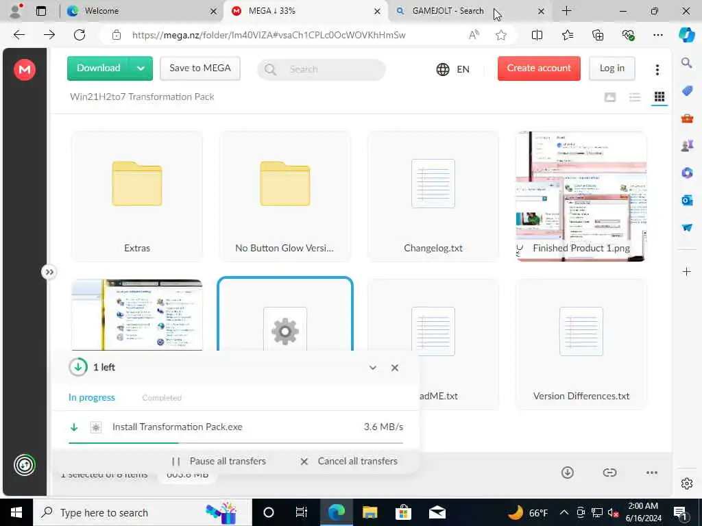702x526 pixels.
Task: Open Favorites list icon
Action: pos(568,35)
